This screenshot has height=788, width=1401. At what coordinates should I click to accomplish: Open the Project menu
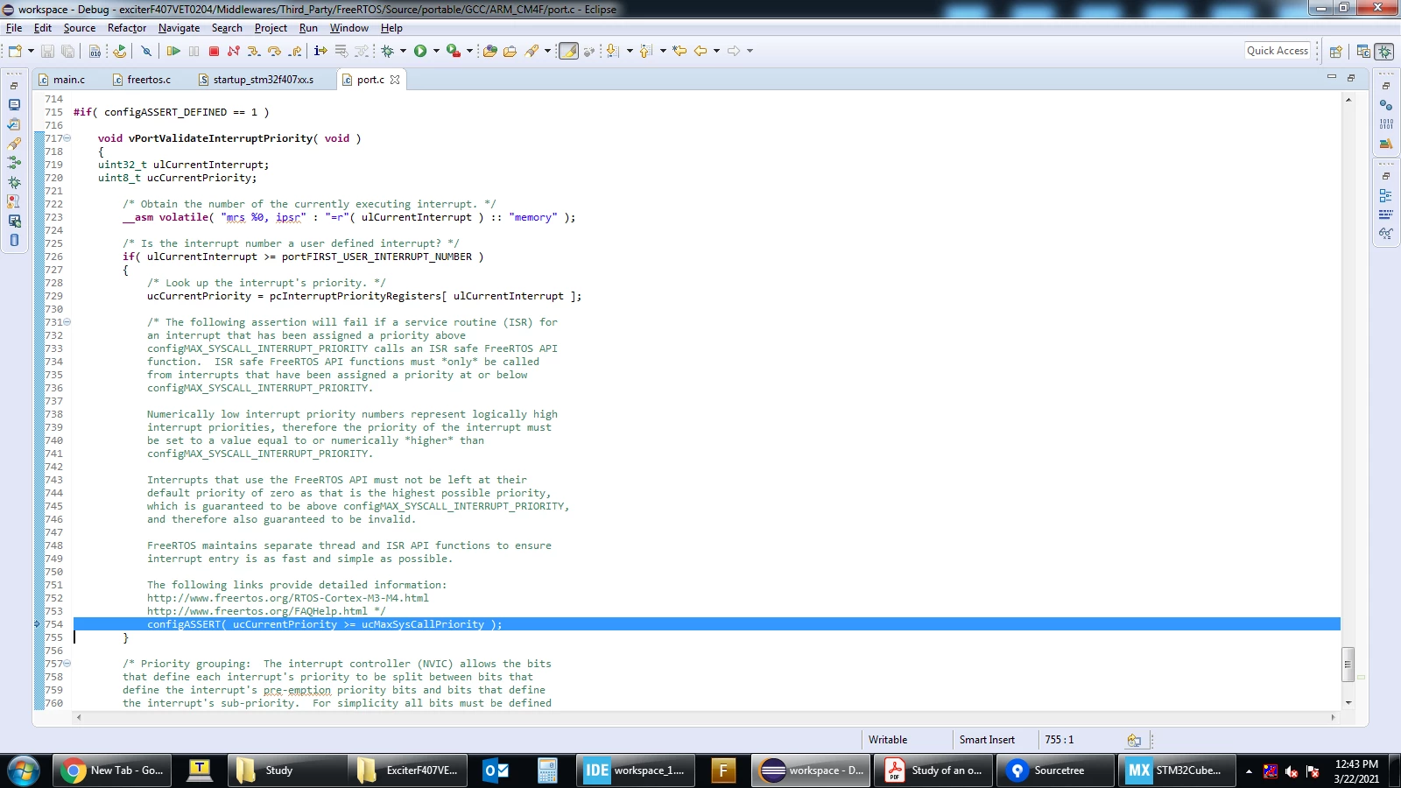coord(271,28)
